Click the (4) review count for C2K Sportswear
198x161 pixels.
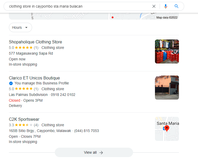[x=36, y=125]
